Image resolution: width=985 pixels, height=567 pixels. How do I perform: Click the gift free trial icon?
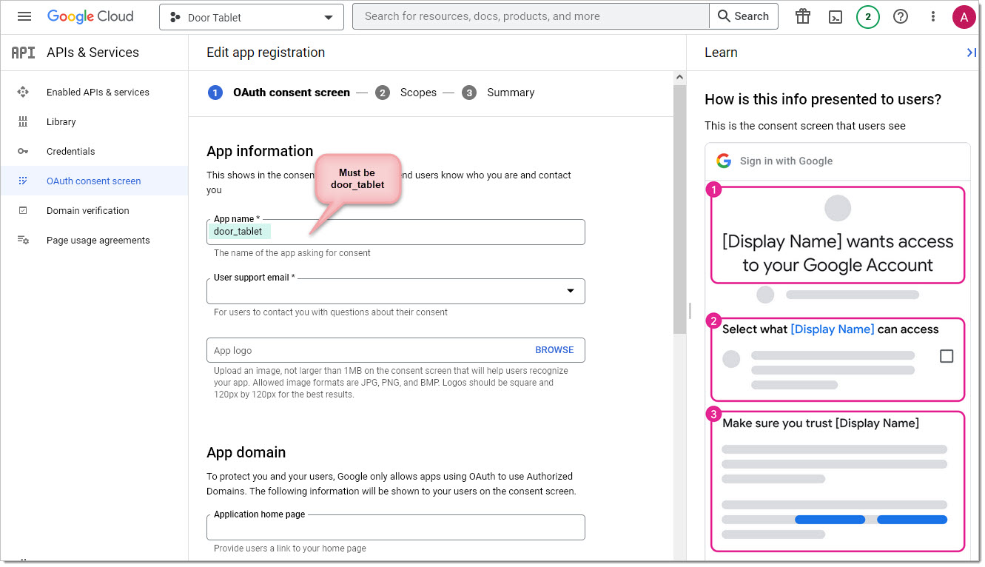[x=803, y=16]
